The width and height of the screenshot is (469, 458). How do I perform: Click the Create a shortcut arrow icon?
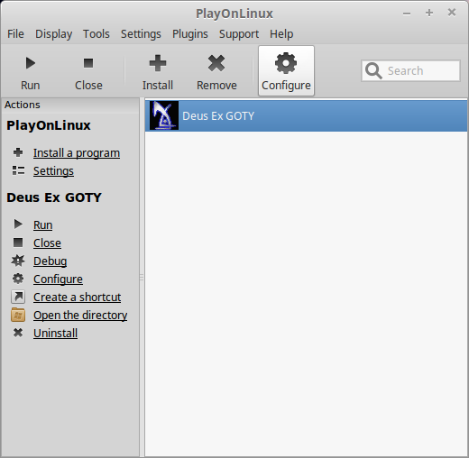(x=18, y=297)
